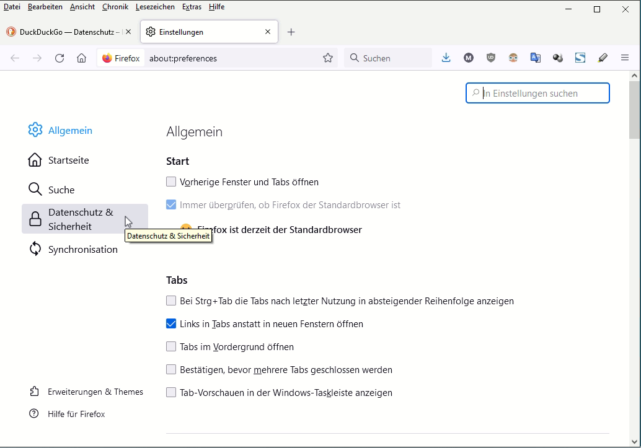Open the Suche settings category
641x448 pixels.
point(85,190)
